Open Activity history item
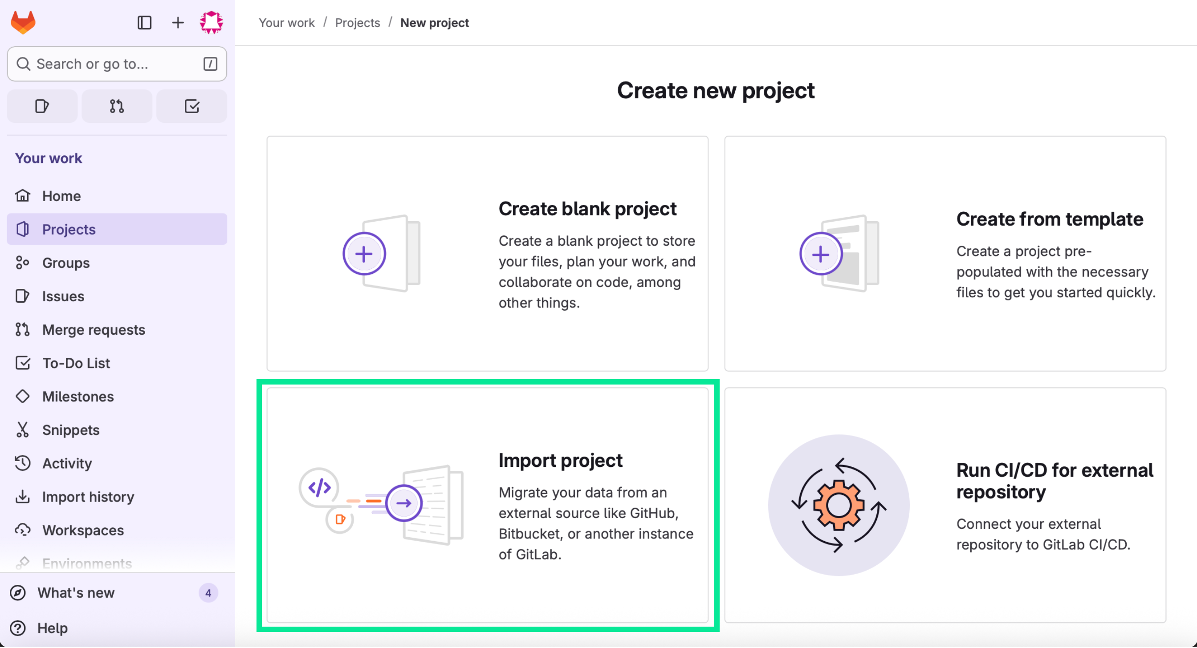Viewport: 1197px width, 648px height. [67, 463]
